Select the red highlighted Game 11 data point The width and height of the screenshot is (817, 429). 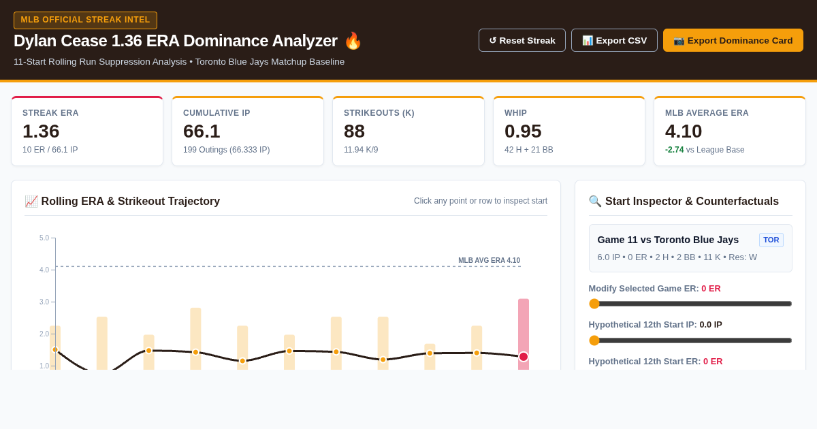[x=524, y=357]
